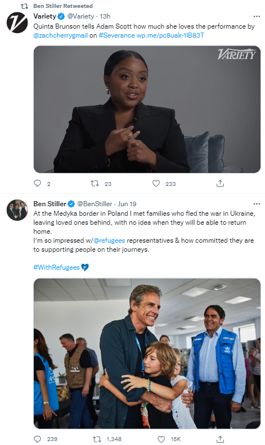Follow the wp.me article link
Viewport: 265px width, 445px height.
pos(170,35)
